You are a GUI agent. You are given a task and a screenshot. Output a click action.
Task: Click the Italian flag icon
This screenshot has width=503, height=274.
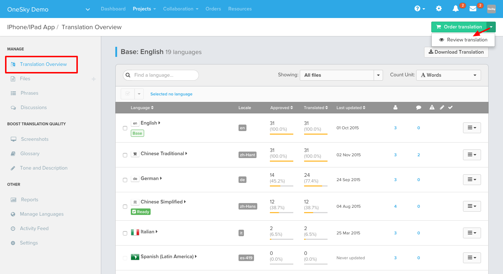(135, 232)
